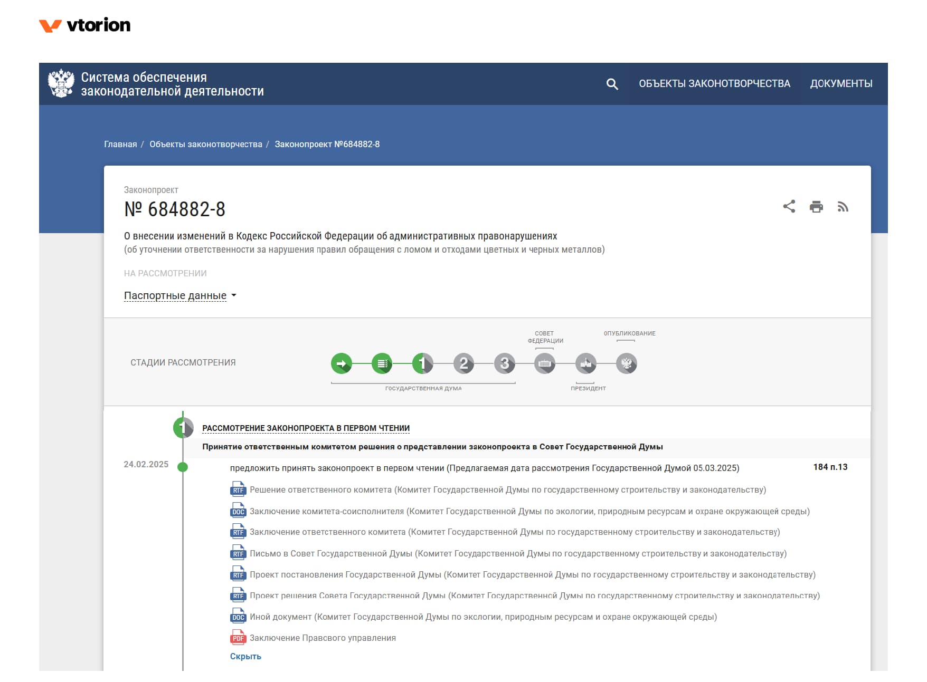Click the Russian coat of arms emblem in header
Image resolution: width=927 pixels, height=682 pixels.
tap(61, 83)
